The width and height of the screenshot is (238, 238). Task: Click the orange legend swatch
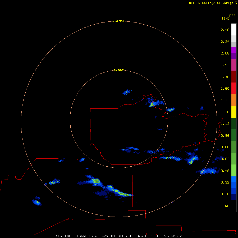click(234, 100)
